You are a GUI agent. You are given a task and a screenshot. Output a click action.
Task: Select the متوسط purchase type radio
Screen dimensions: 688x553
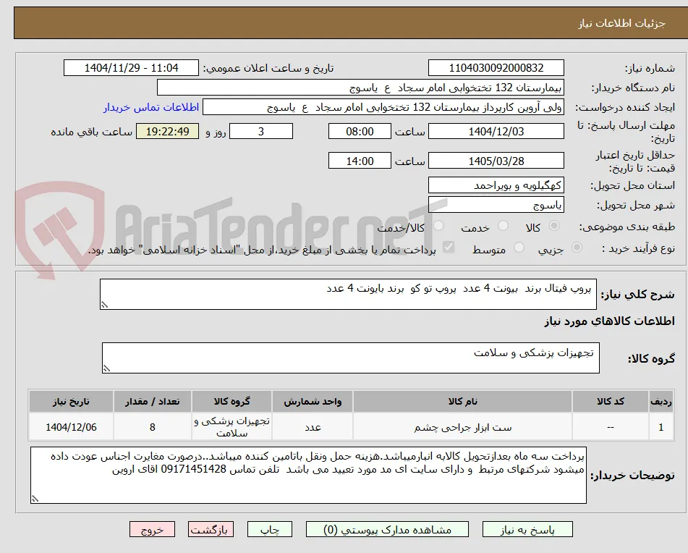519,248
